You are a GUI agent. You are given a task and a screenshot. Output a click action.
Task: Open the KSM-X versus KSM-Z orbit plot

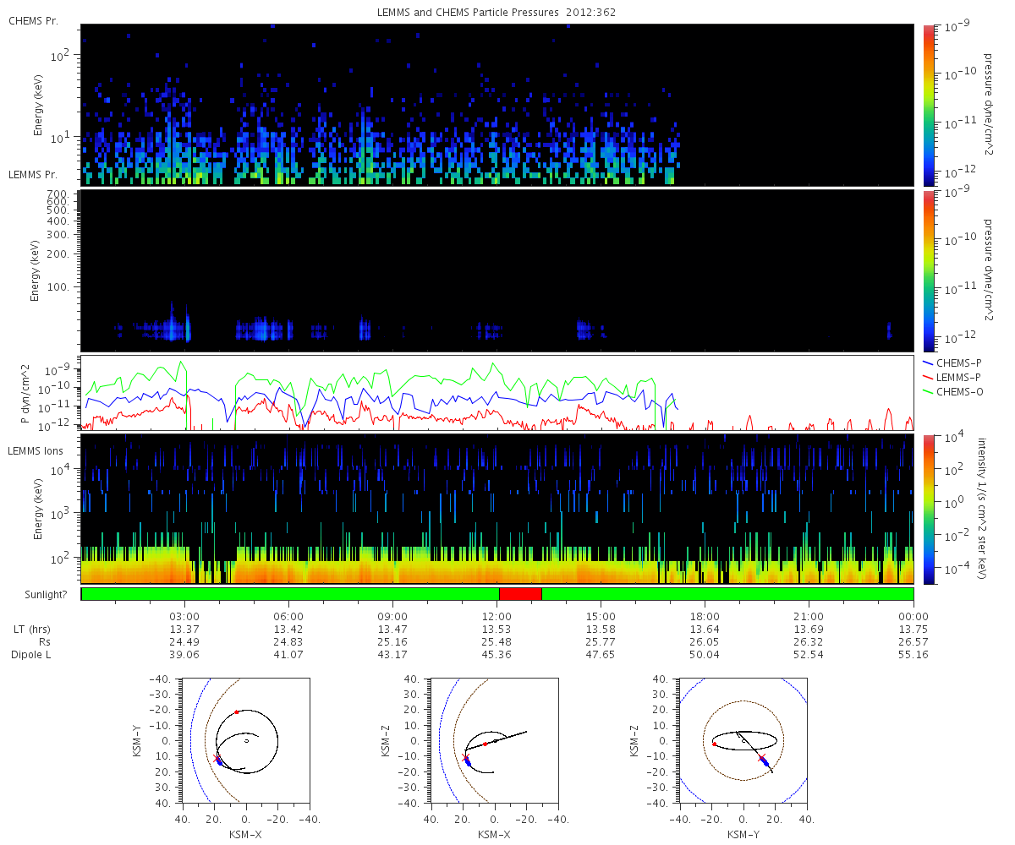click(x=494, y=740)
